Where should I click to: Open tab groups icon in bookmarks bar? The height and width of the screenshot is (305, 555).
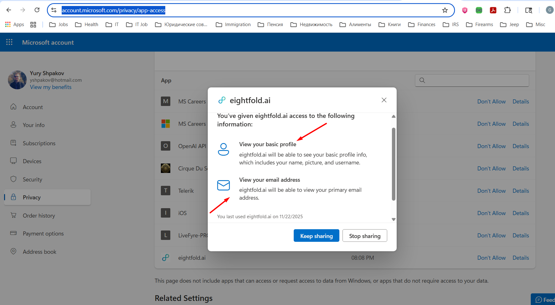pos(33,25)
